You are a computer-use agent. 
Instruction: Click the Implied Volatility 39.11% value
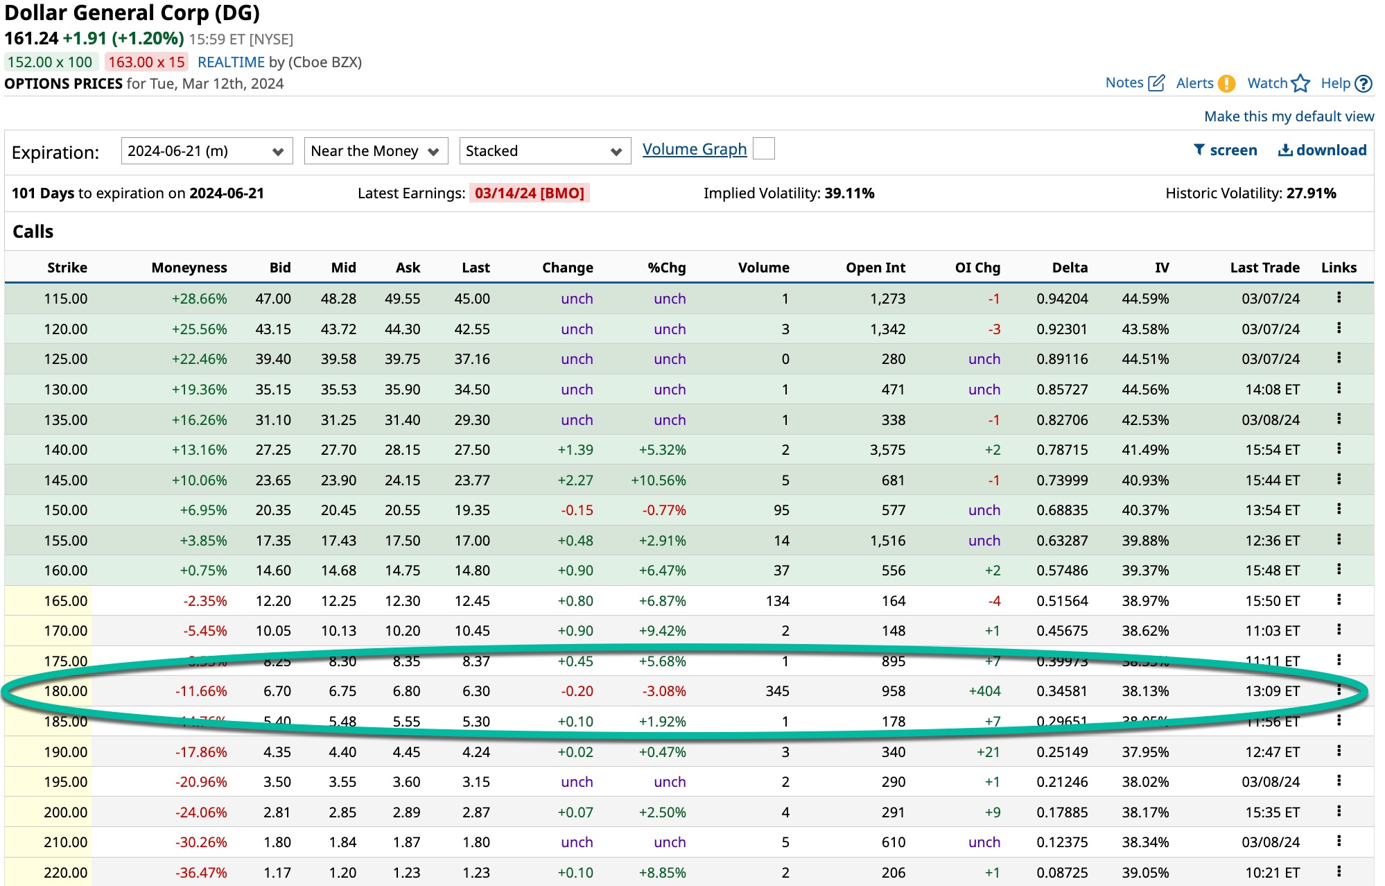[849, 193]
